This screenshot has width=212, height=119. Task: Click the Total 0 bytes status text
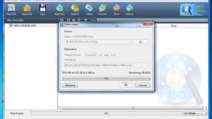pos(17,113)
